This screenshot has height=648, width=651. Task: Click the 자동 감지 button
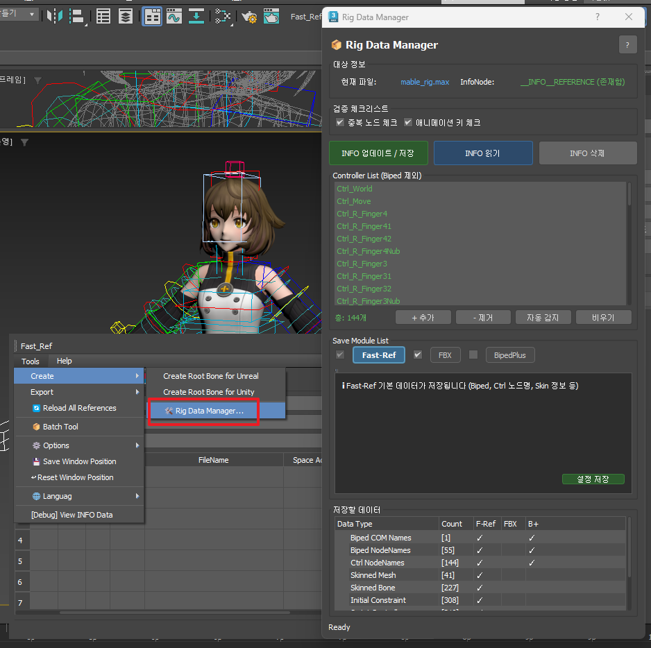[543, 317]
